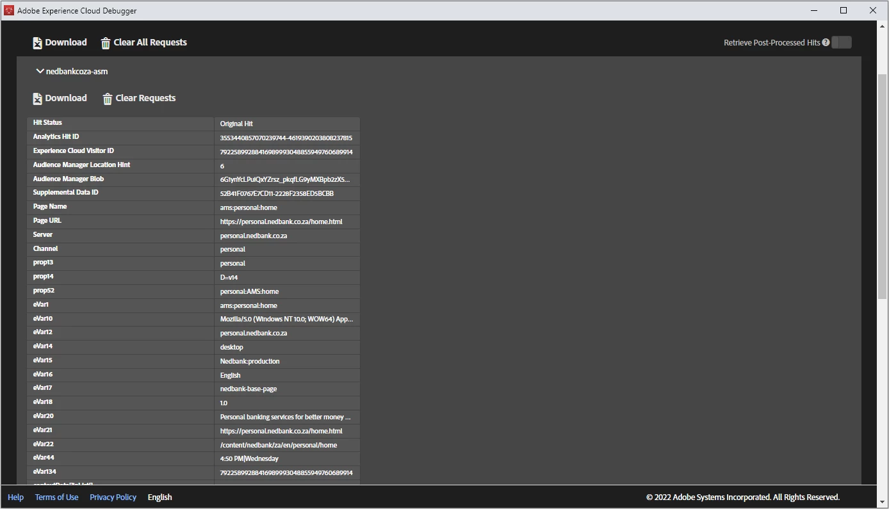Select the Page Name value 'ams:personal:home'
Image resolution: width=889 pixels, height=509 pixels.
[x=249, y=208]
